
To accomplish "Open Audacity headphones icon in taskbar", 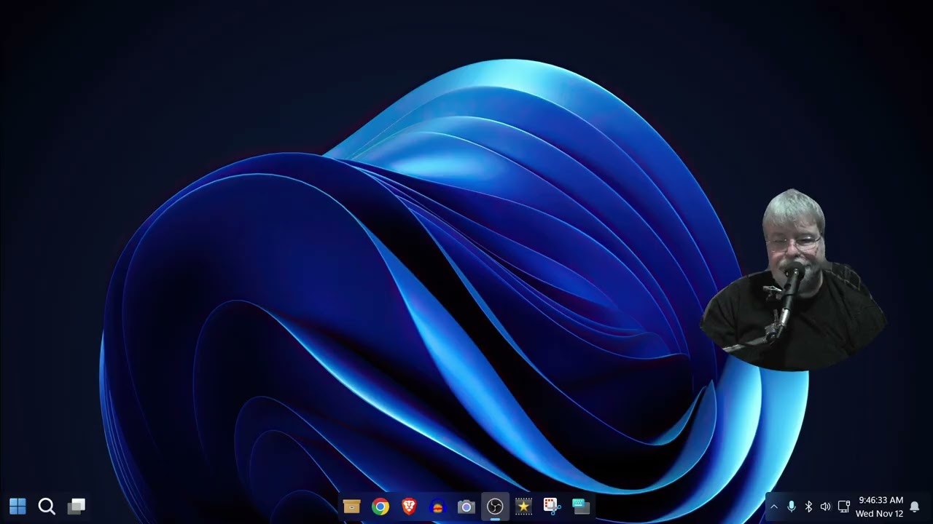I will point(437,507).
